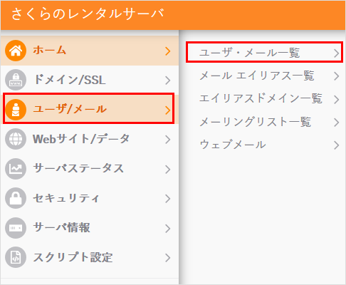
Task: Open the ユーザ・メール一覧 submenu item
Action: pyautogui.click(x=265, y=53)
